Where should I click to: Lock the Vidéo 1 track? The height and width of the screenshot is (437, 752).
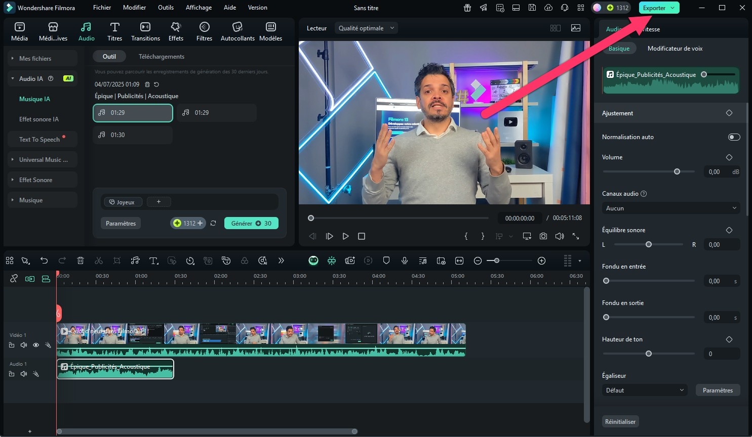click(x=12, y=345)
